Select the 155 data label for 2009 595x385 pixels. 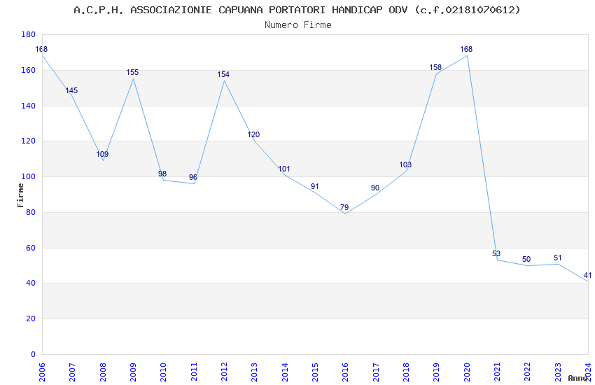tap(132, 72)
